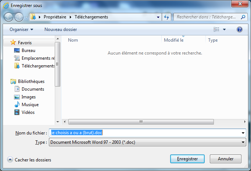The image size is (251, 171).
Task: Open the help question mark icon
Action: [x=240, y=29]
